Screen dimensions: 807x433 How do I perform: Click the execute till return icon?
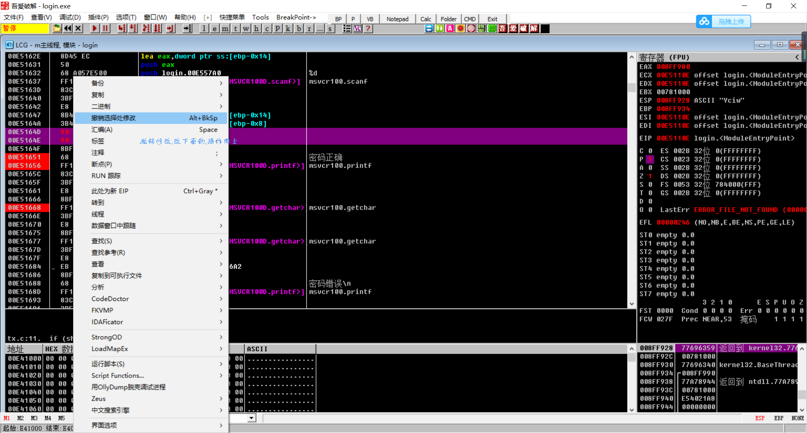(x=170, y=28)
